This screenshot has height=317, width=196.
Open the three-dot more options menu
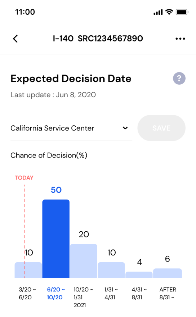pyautogui.click(x=180, y=39)
